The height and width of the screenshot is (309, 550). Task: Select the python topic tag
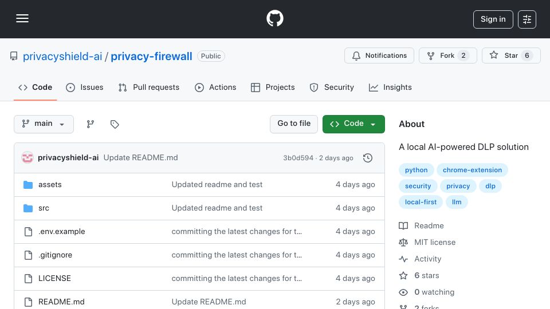[x=417, y=170]
